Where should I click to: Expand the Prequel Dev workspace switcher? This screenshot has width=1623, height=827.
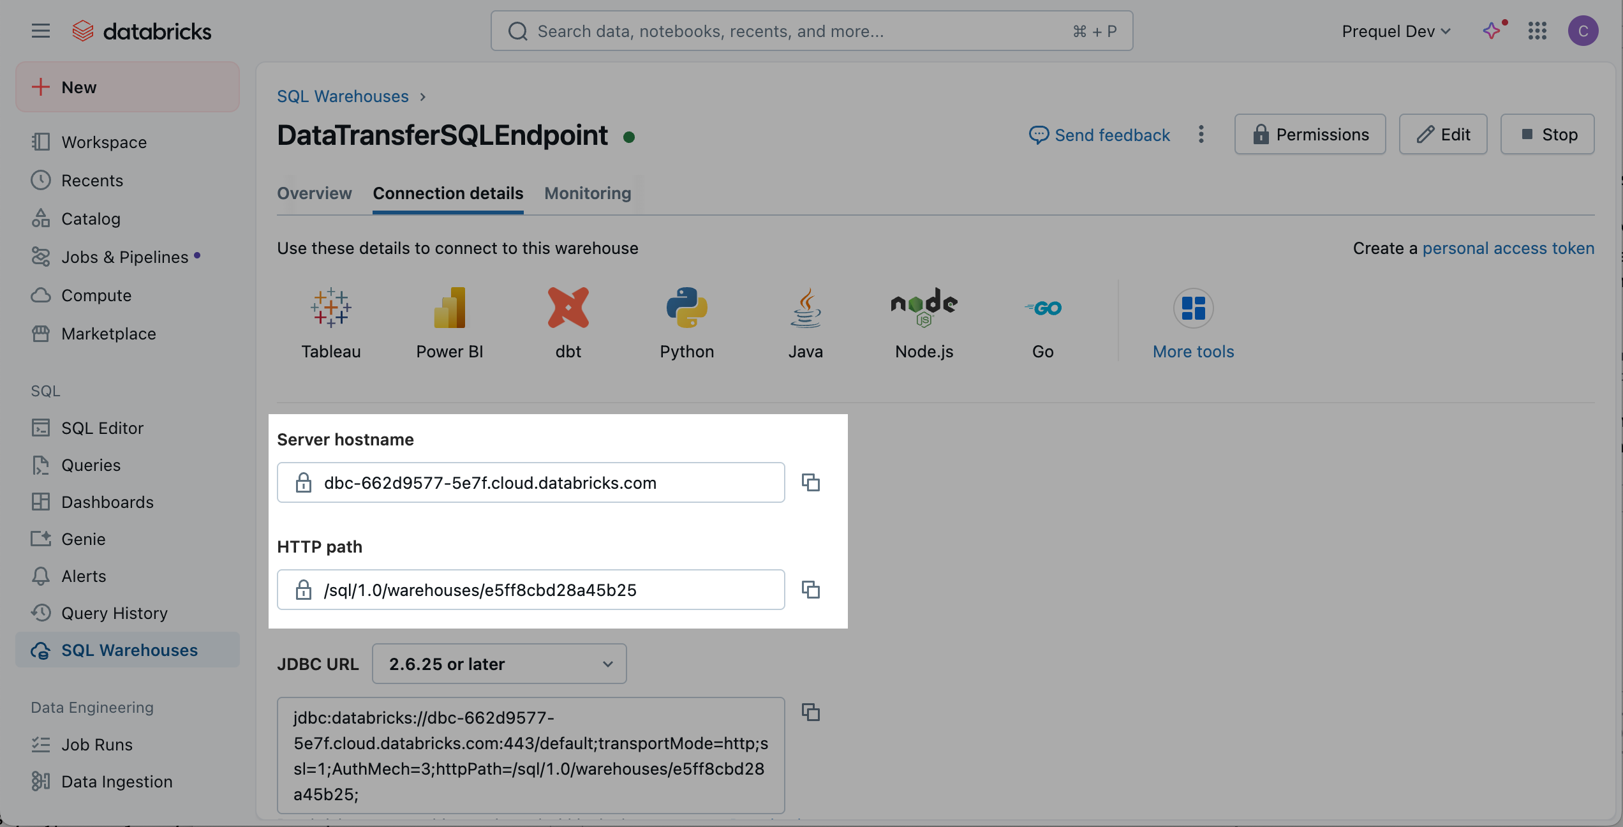(1396, 31)
